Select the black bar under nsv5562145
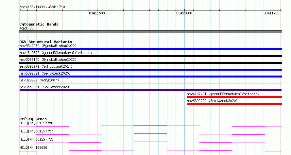Screen dimensions: 291x155 (x=150, y=63)
